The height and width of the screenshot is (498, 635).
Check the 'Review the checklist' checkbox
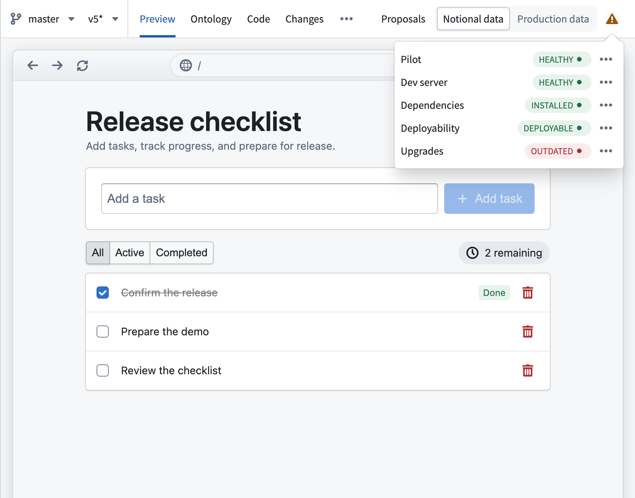pos(103,370)
